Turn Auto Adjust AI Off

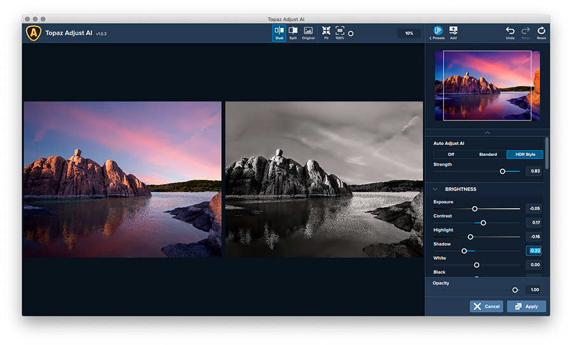click(x=451, y=154)
